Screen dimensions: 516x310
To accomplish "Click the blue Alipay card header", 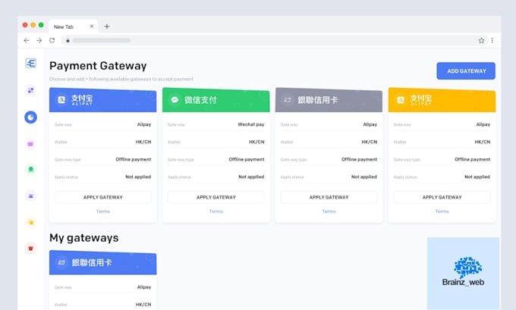I will click(103, 100).
